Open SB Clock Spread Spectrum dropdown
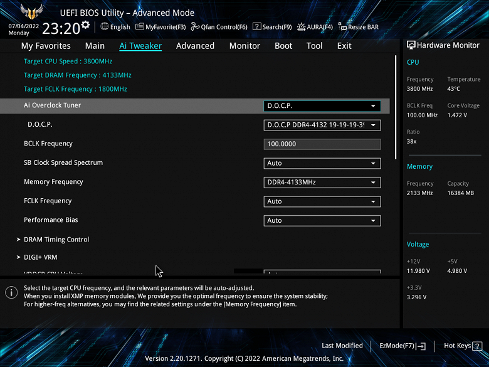Screen dimensions: 489x367 pos(322,163)
